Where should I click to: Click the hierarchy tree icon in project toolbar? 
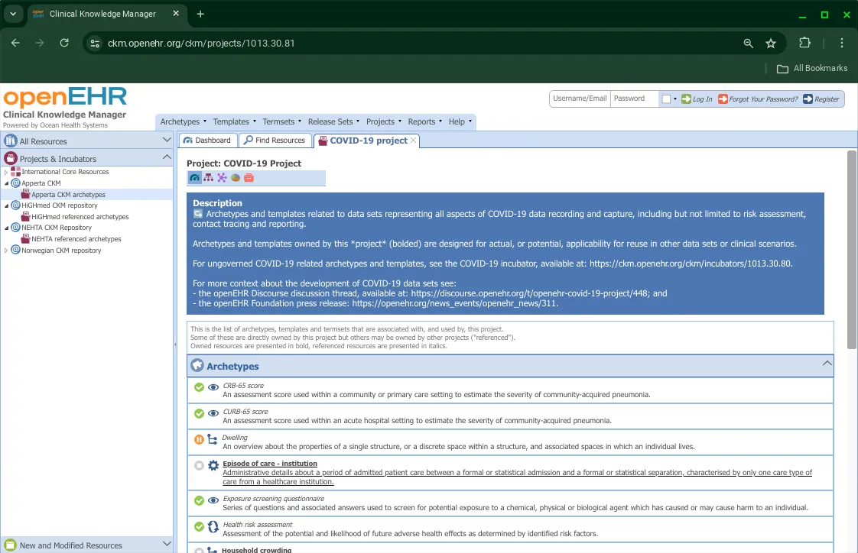click(208, 178)
